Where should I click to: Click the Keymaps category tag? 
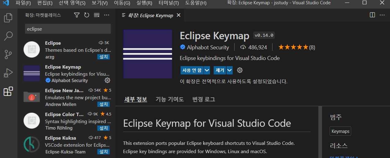[x=340, y=131]
